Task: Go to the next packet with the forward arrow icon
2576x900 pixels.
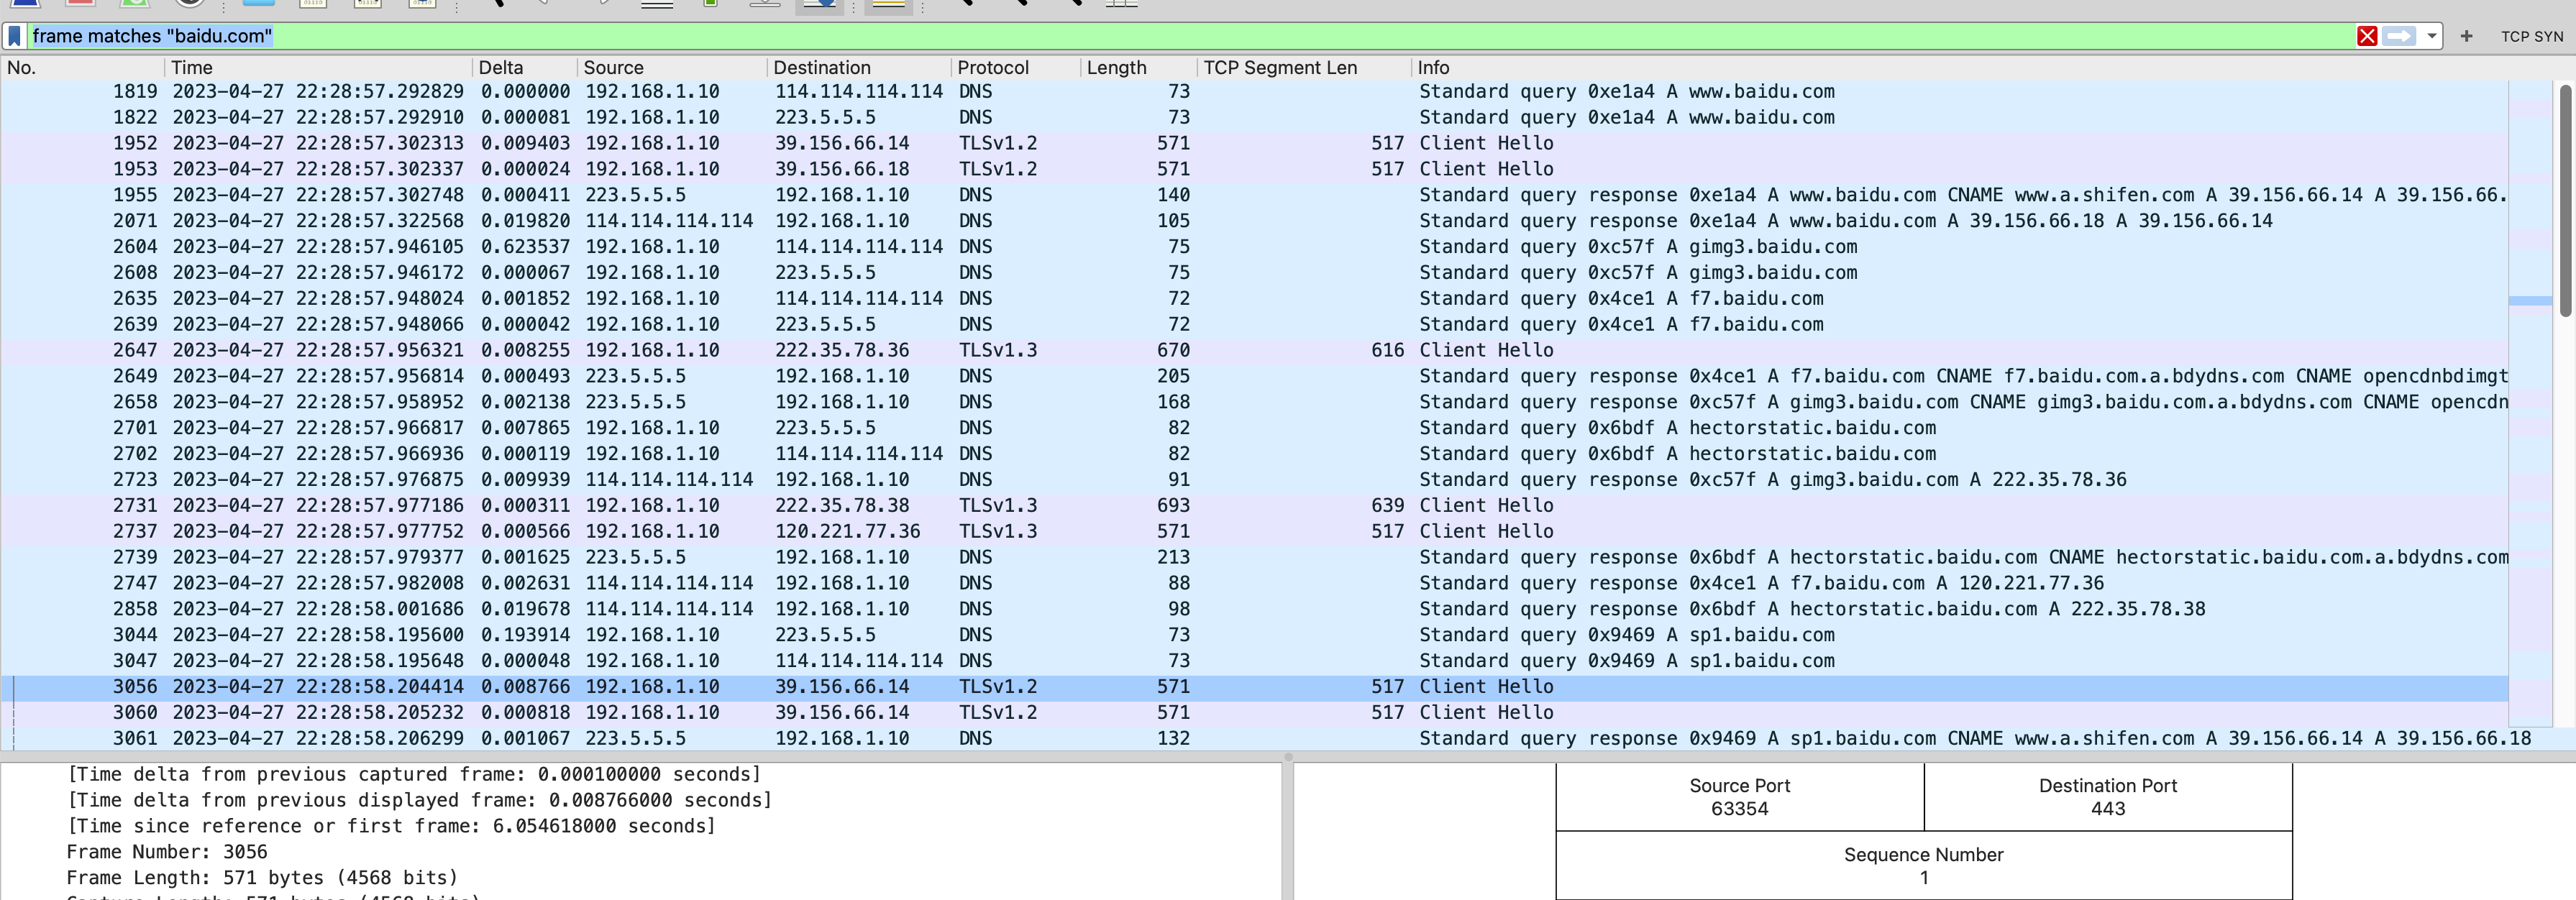Action: [604, 5]
